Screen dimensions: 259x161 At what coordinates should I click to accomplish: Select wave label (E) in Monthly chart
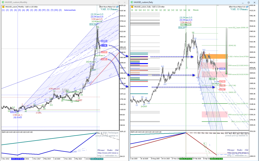40,10
